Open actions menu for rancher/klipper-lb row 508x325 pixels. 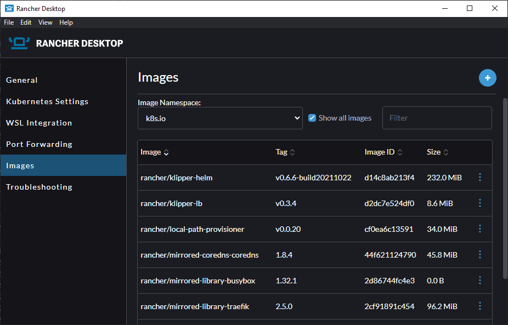pos(480,203)
